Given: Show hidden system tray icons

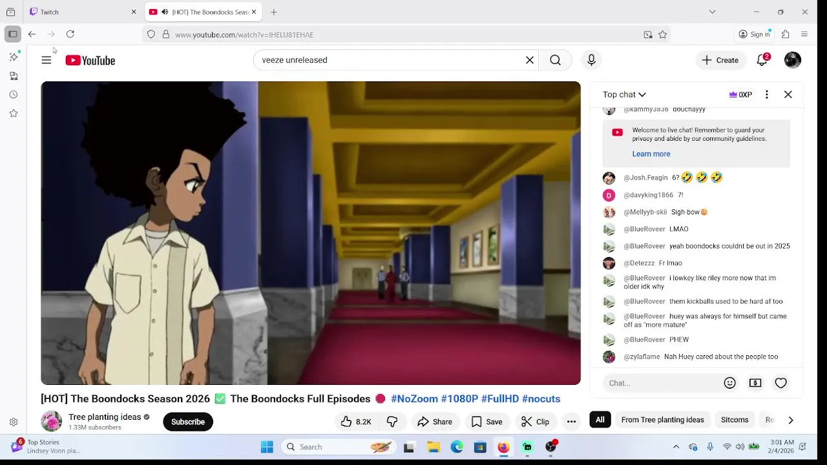Looking at the screenshot, I should (x=676, y=447).
